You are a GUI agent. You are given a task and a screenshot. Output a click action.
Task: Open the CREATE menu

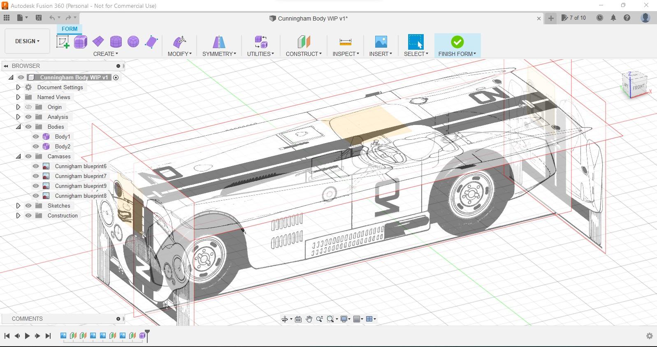click(106, 54)
